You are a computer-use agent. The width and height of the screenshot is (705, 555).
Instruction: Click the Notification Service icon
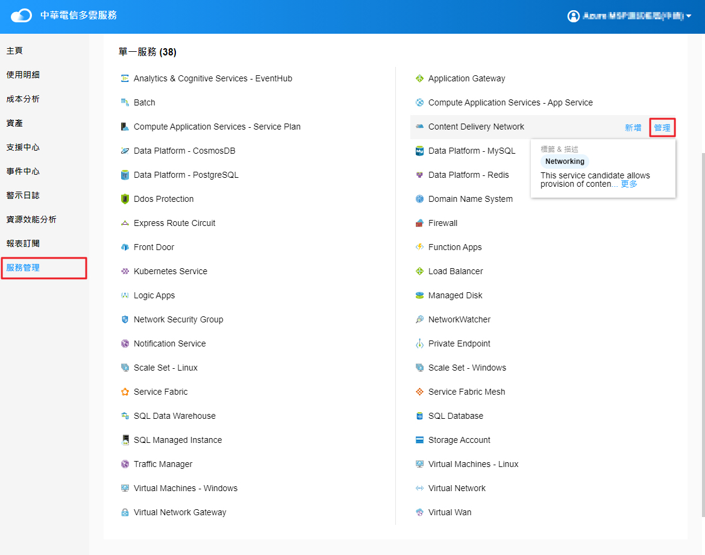pyautogui.click(x=125, y=343)
